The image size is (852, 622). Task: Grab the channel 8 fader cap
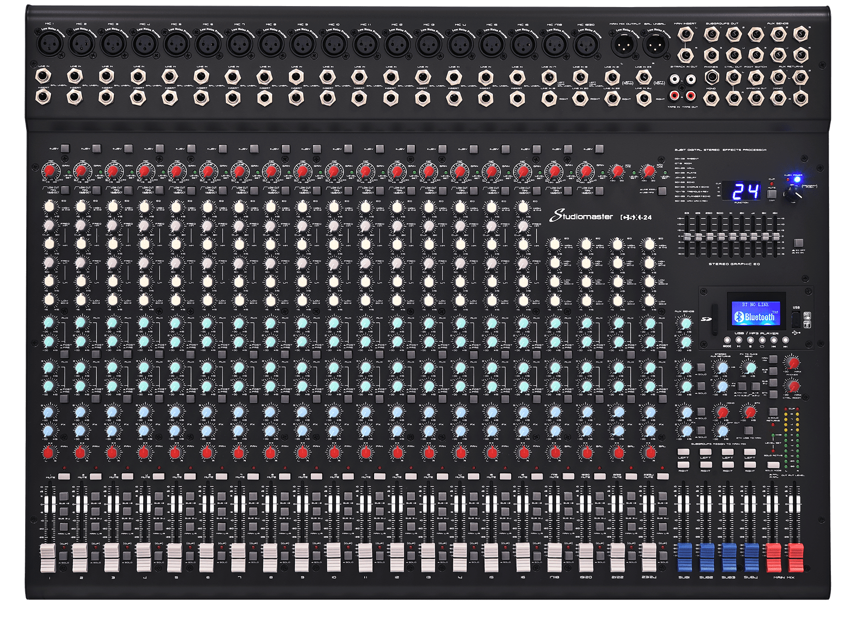click(270, 557)
